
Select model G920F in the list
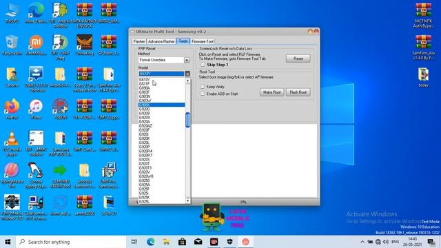pos(162,130)
